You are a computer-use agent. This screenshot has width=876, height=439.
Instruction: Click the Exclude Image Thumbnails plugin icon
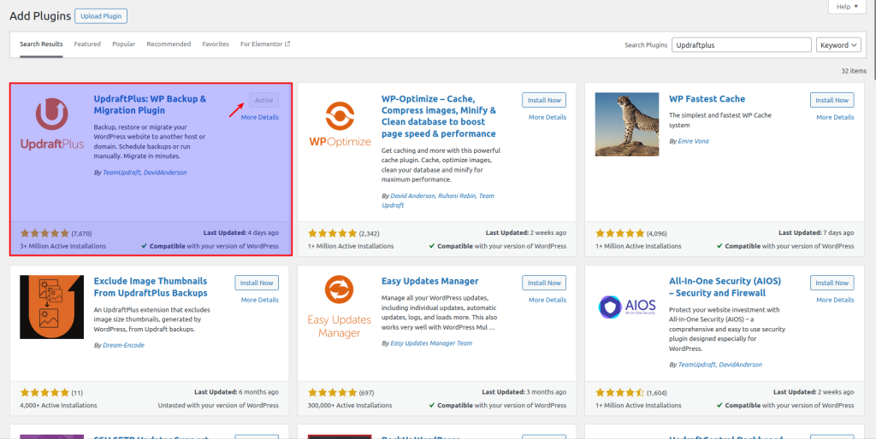tap(52, 307)
